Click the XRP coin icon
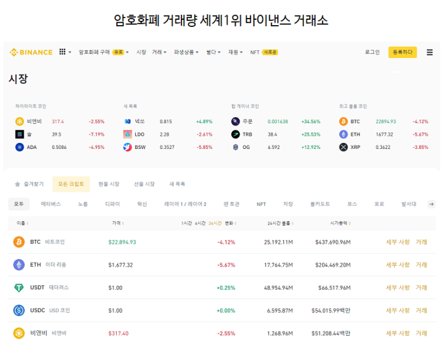The image size is (445, 362). tap(343, 147)
